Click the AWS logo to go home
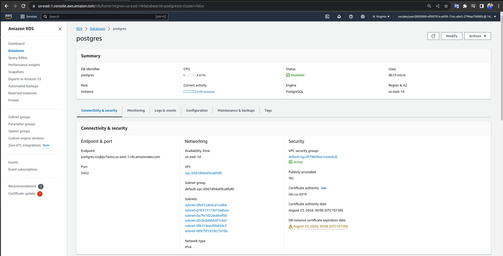503x256 pixels. tap(8, 16)
